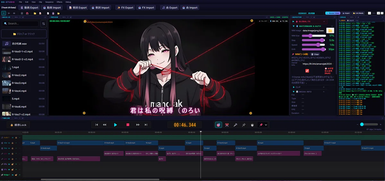
Task: Open the Edit menu
Action: click(27, 2)
